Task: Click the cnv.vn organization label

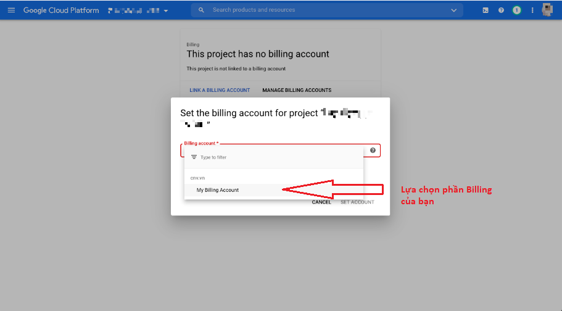Action: click(x=197, y=178)
